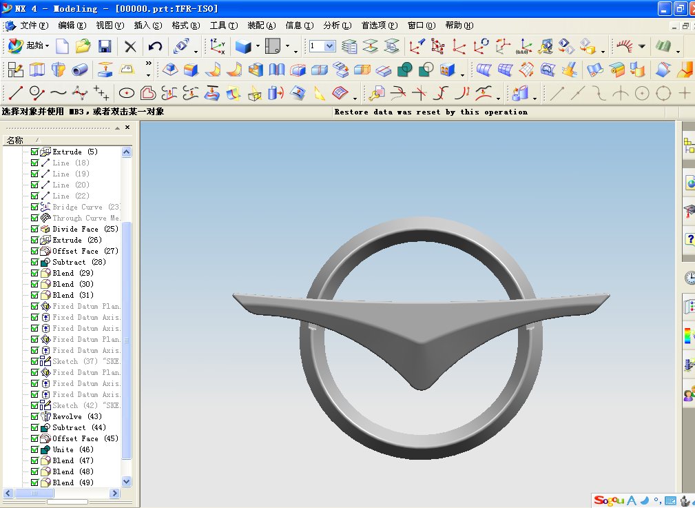The height and width of the screenshot is (508, 695).
Task: Click the horizontal scrollbar right arrow
Action: pyautogui.click(x=114, y=493)
